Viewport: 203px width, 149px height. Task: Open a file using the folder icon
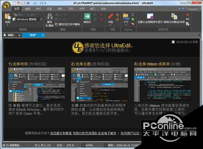(x=19, y=3)
